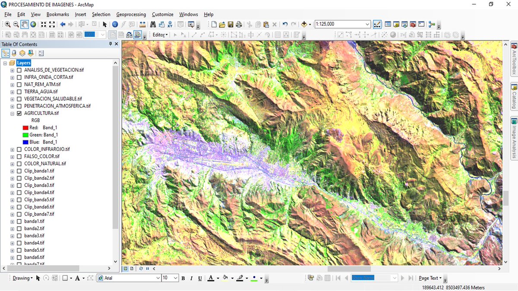The image size is (518, 291).
Task: Check the COLOR_NATURAL.tif layer
Action: 19,163
